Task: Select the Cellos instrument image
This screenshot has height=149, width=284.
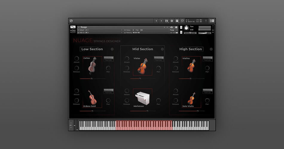Action: coord(92,66)
